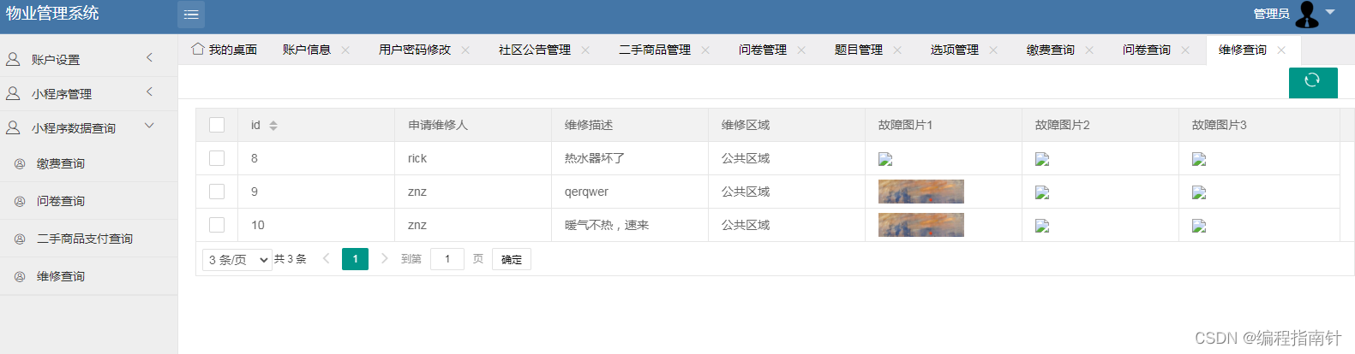This screenshot has height=354, width=1355.
Task: Switch to the 用户密码修改 tab
Action: tap(415, 50)
